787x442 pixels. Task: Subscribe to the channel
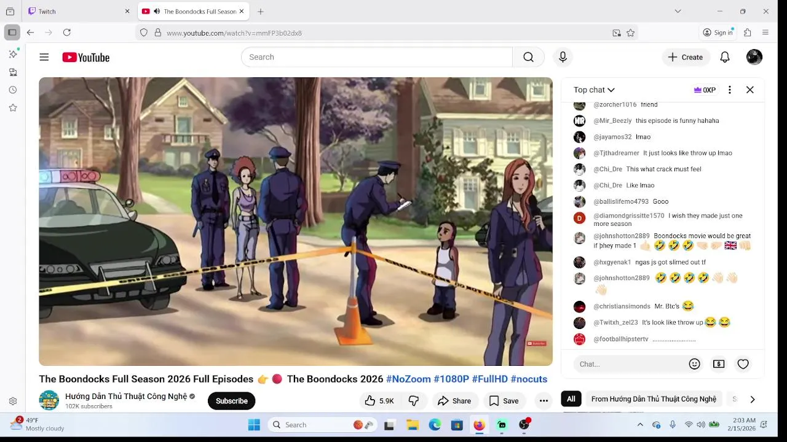232,401
